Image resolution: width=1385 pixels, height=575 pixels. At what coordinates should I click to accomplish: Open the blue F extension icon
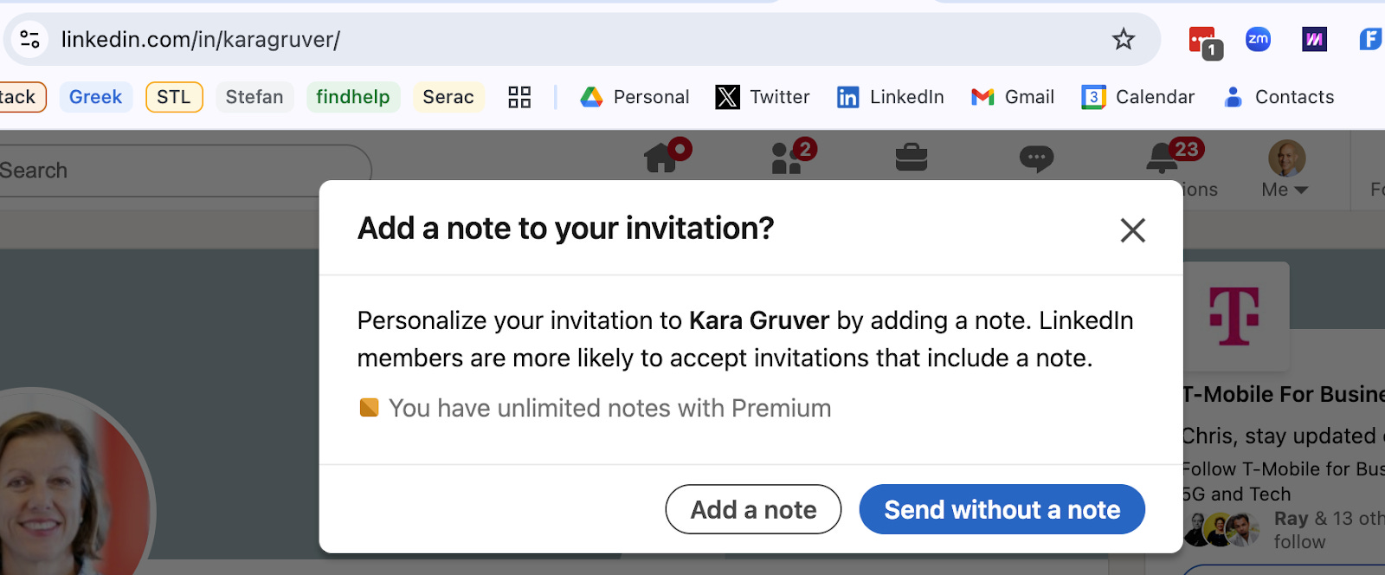click(x=1370, y=39)
